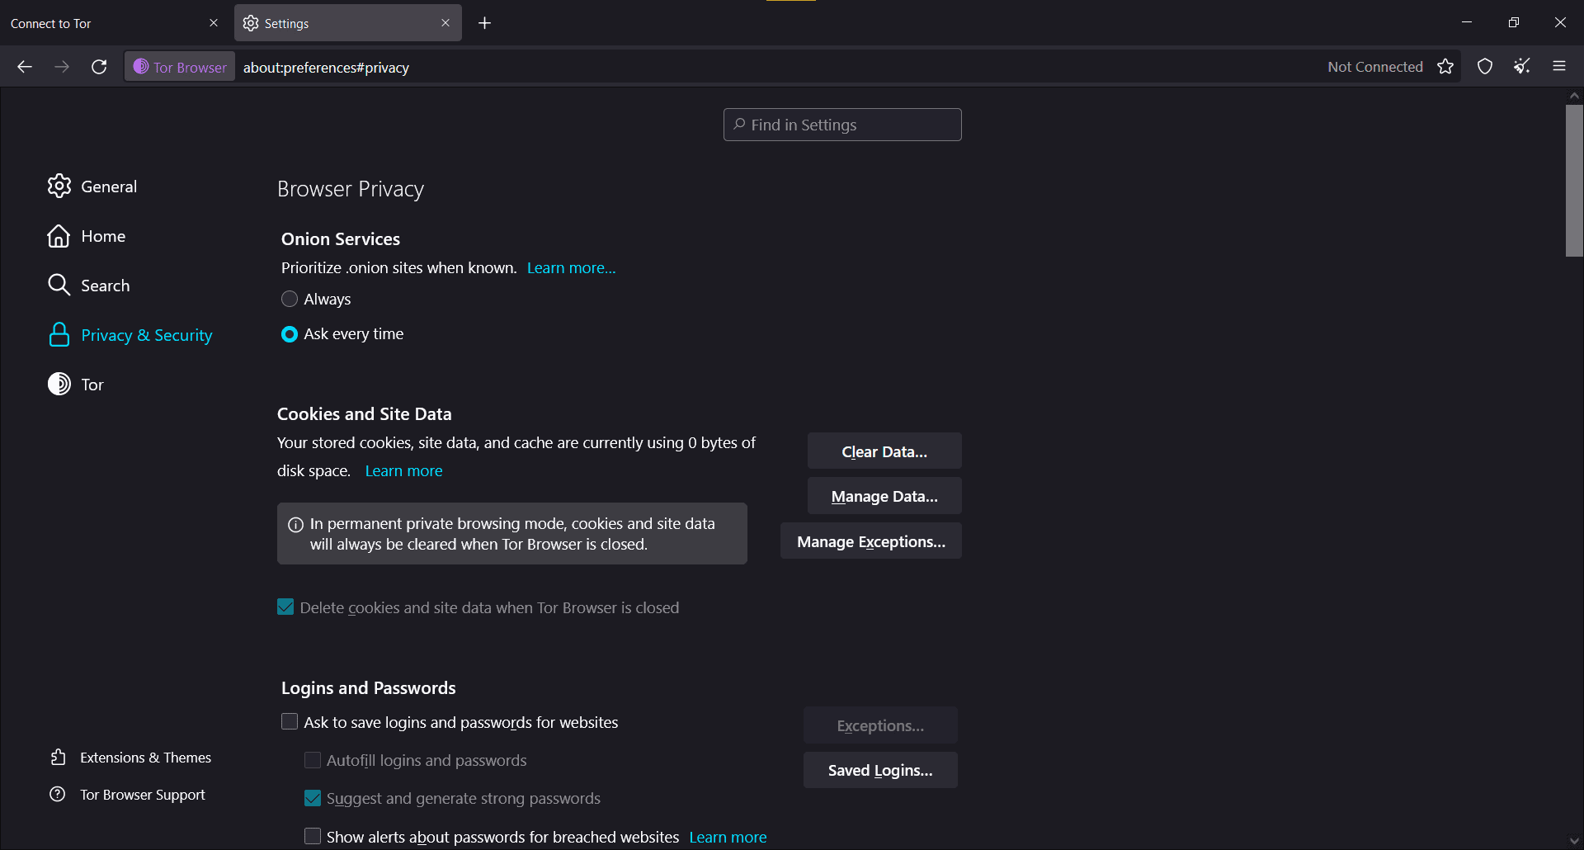The width and height of the screenshot is (1584, 850).
Task: Click the magnifier in Find in Settings
Action: [x=739, y=125]
